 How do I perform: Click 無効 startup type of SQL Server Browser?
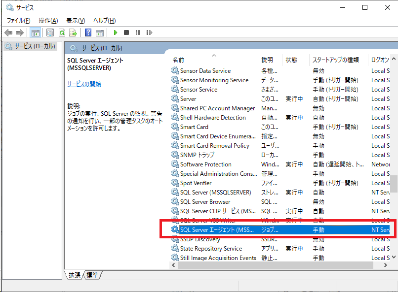click(x=318, y=202)
